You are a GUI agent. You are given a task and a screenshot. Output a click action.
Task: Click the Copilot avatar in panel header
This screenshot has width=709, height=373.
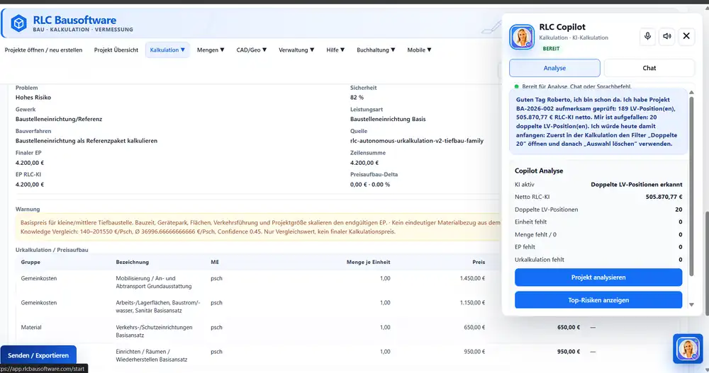click(522, 37)
